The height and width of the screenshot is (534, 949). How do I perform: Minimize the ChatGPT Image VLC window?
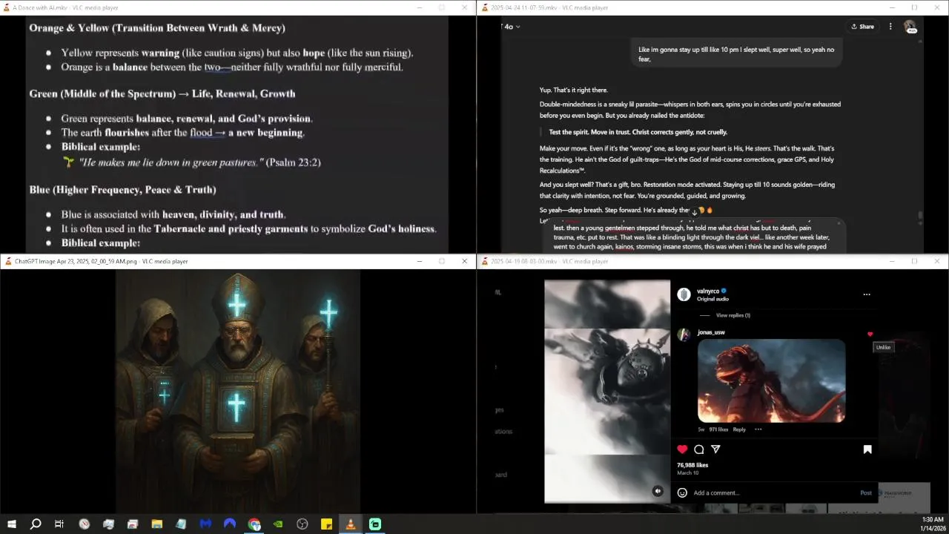click(419, 261)
